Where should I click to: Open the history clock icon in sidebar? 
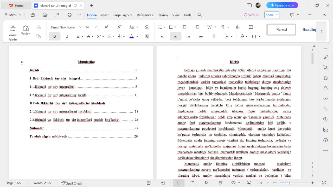tap(325, 119)
